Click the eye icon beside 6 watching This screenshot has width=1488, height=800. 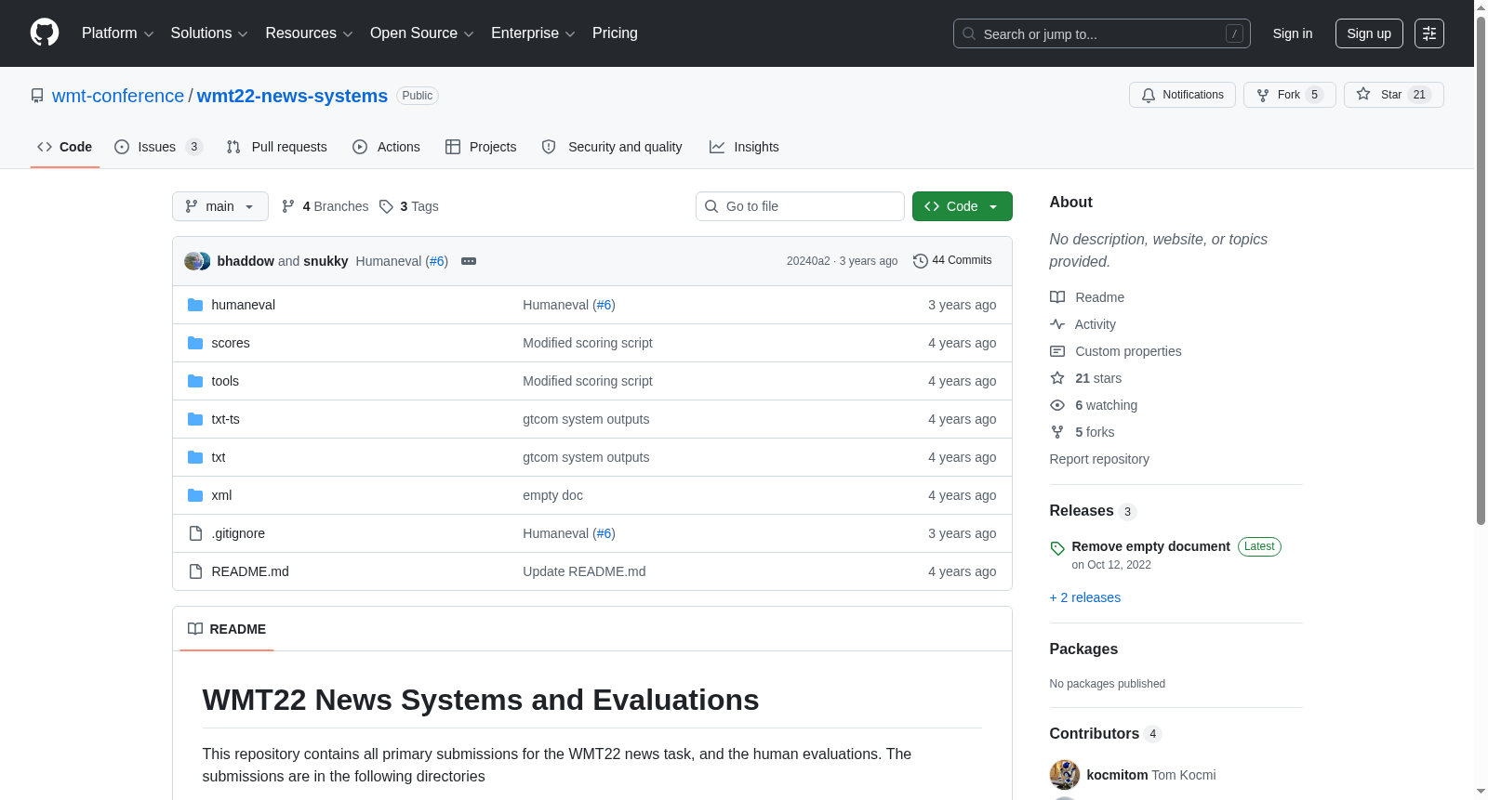[x=1057, y=405]
